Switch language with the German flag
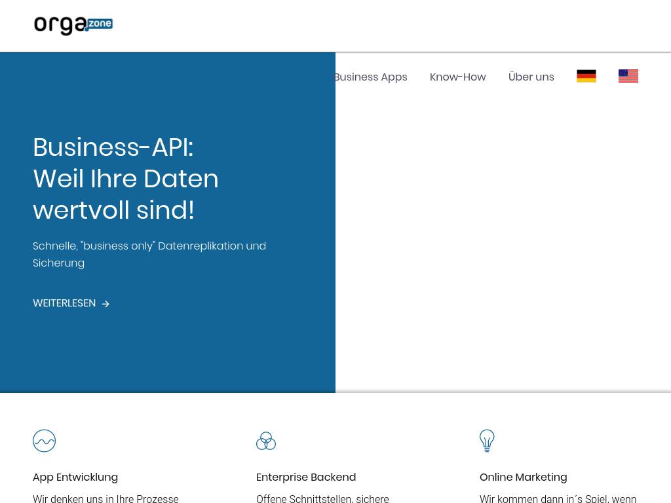 click(586, 77)
